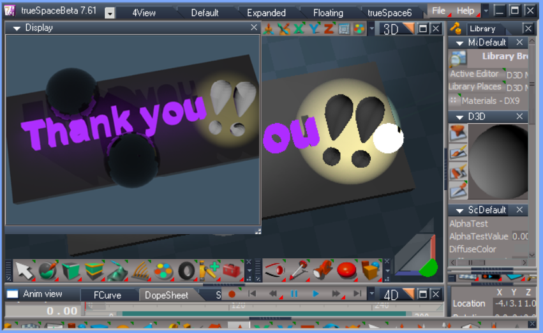Open the paint sphere material tool
Image resolution: width=543 pixels, height=333 pixels.
[x=48, y=270]
